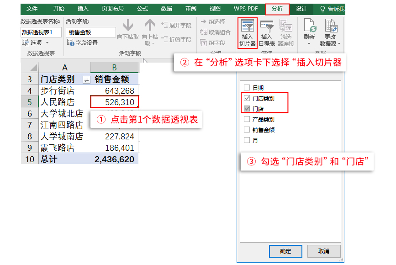The image size is (396, 265).
Task: Click the grand total 2,436,620
Action: click(x=114, y=159)
